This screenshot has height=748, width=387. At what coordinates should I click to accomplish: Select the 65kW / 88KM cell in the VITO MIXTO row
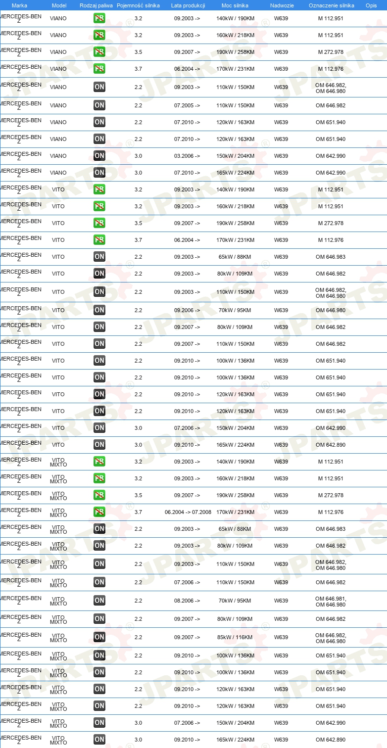tap(236, 529)
